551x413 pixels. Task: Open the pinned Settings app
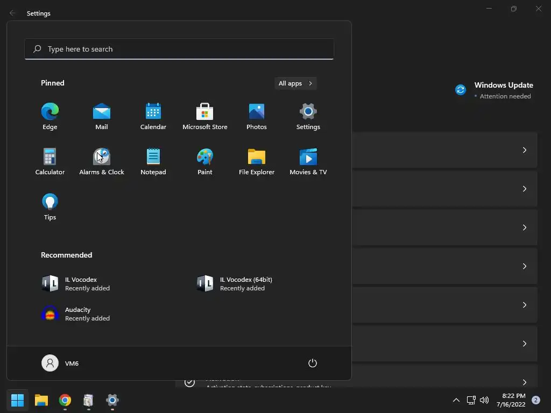(308, 117)
